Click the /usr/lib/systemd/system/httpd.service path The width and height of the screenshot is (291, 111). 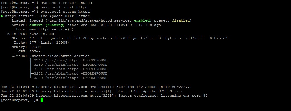(88, 20)
